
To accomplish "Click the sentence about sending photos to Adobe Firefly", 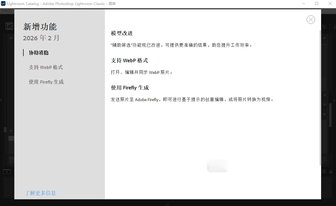I will [x=192, y=99].
